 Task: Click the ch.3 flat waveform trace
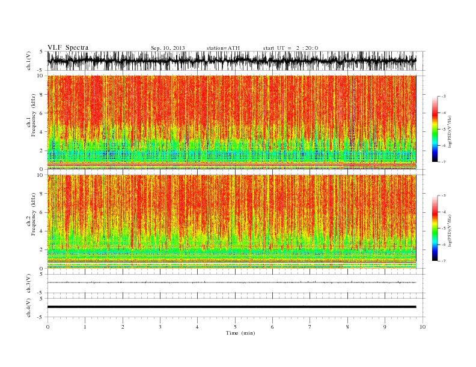pos(231,282)
